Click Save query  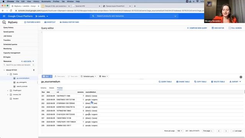click(x=60, y=76)
